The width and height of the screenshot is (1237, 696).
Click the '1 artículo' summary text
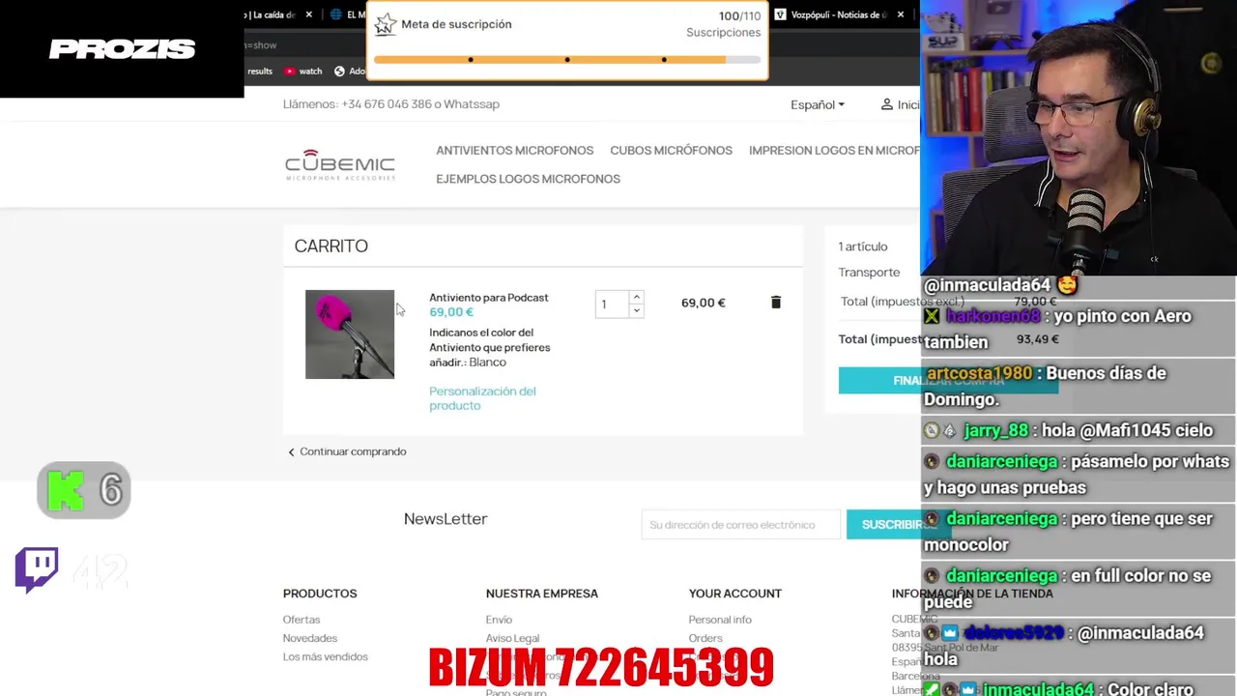[x=863, y=246]
